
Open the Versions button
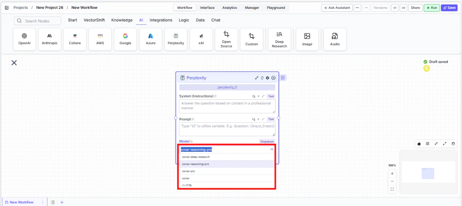(381, 8)
